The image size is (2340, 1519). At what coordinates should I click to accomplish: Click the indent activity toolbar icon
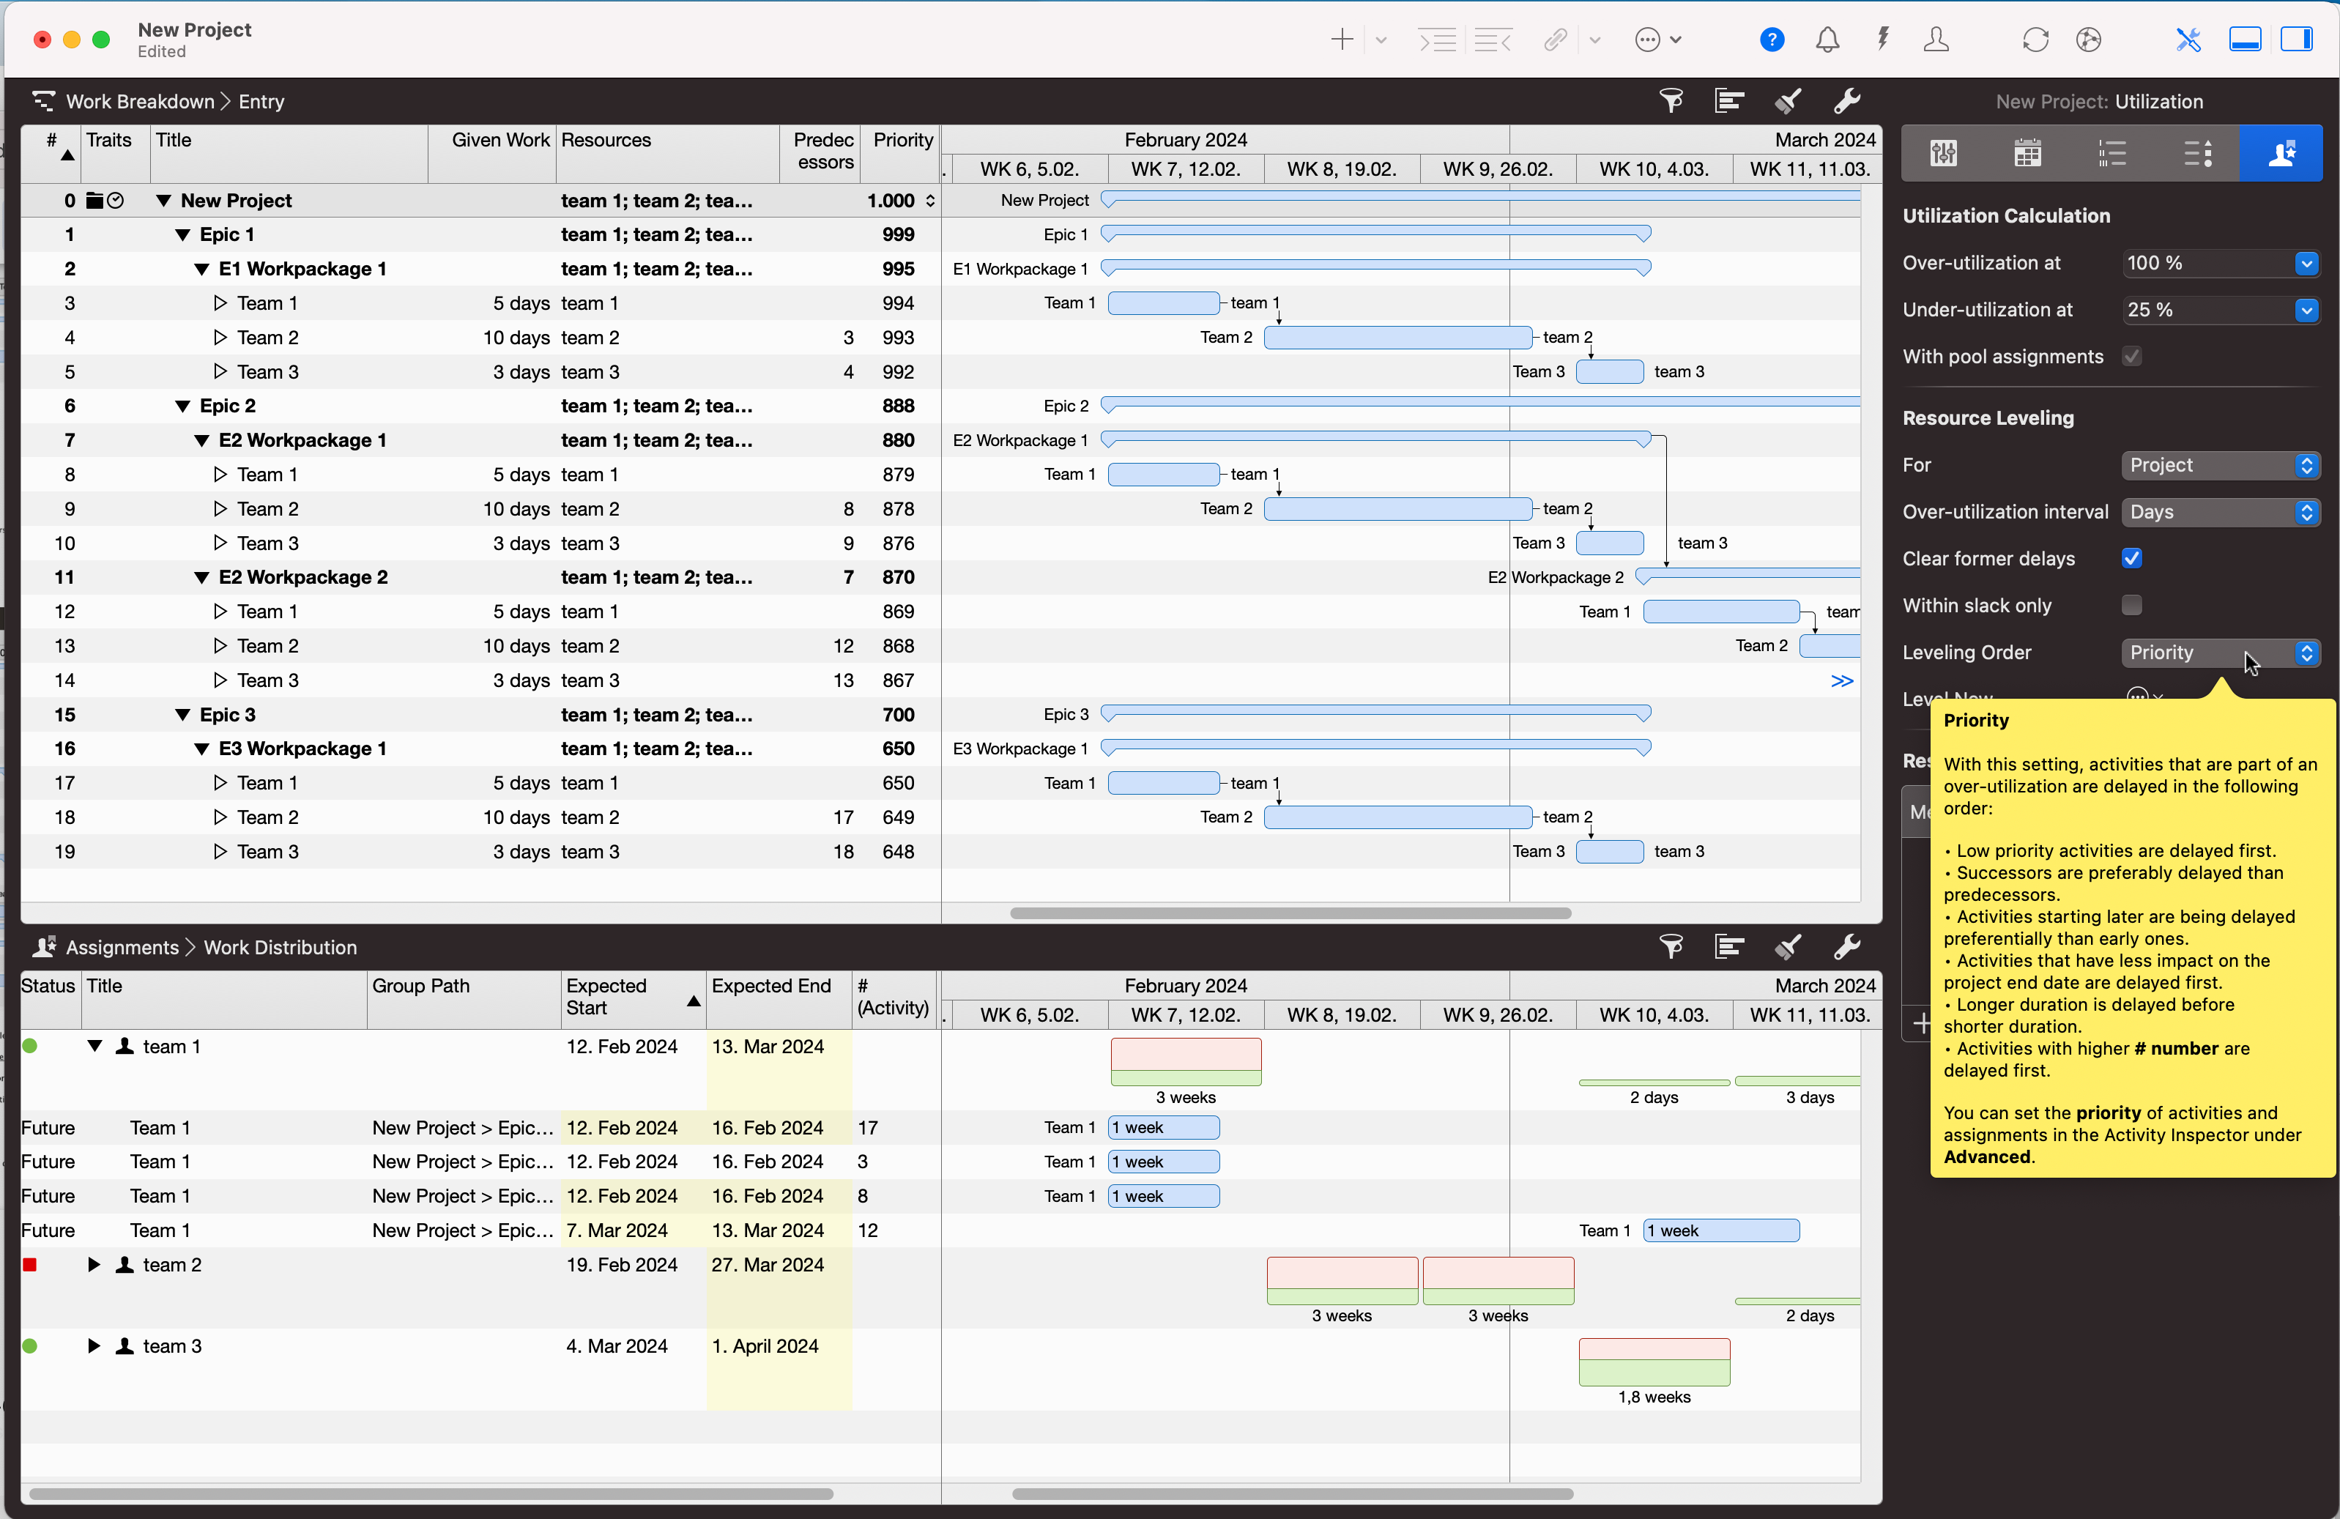(x=1436, y=40)
